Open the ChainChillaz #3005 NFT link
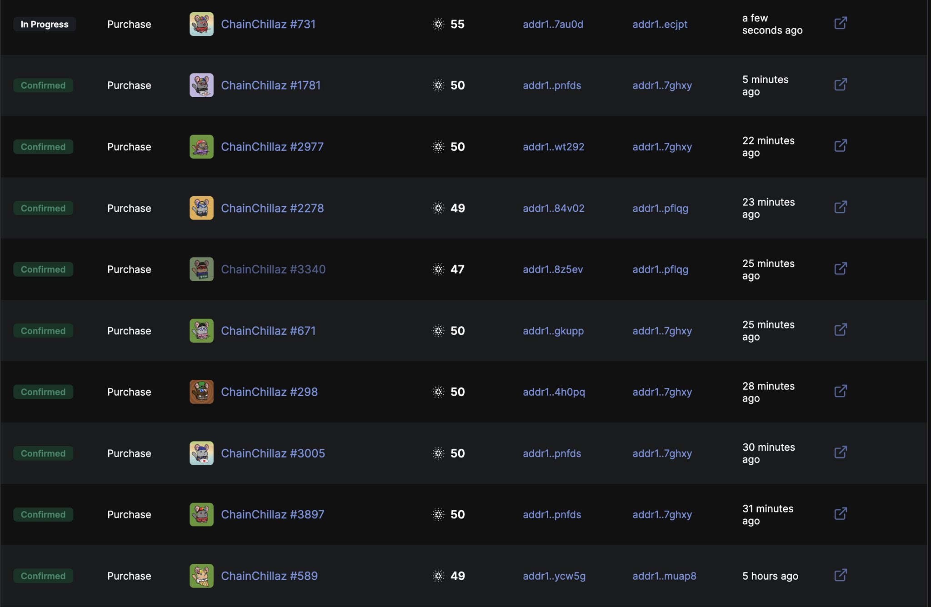Screen dimensions: 931x607 pyautogui.click(x=273, y=453)
